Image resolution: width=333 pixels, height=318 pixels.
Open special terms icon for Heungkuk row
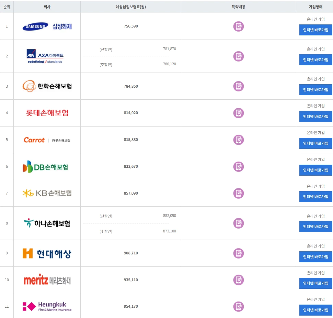(239, 307)
